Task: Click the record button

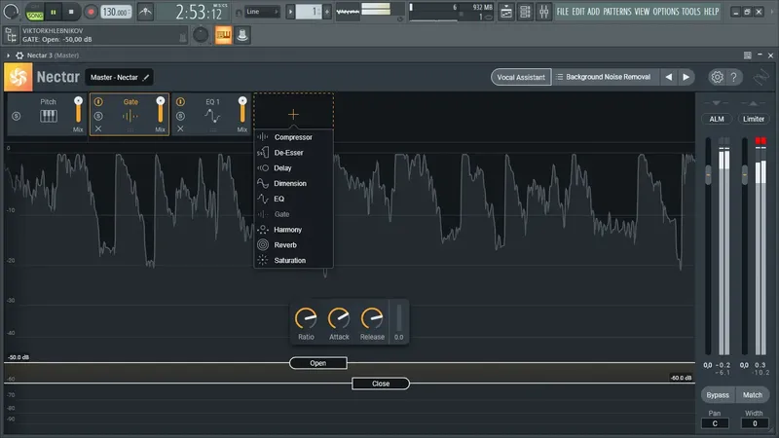Action: pos(91,12)
